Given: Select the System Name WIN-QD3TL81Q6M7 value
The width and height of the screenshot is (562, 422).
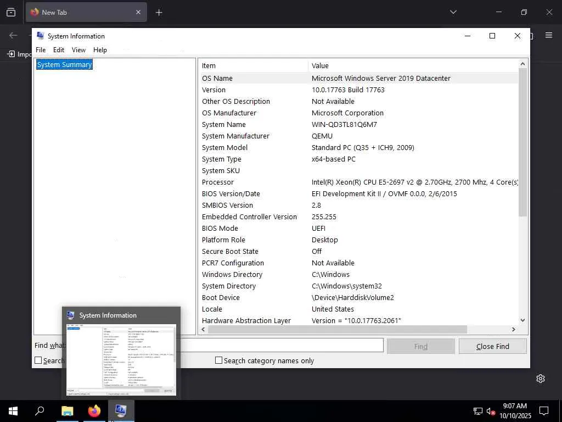Looking at the screenshot, I should 344,125.
